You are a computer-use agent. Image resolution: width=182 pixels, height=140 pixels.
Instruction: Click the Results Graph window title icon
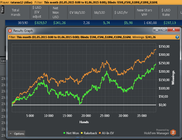click(x=10, y=31)
